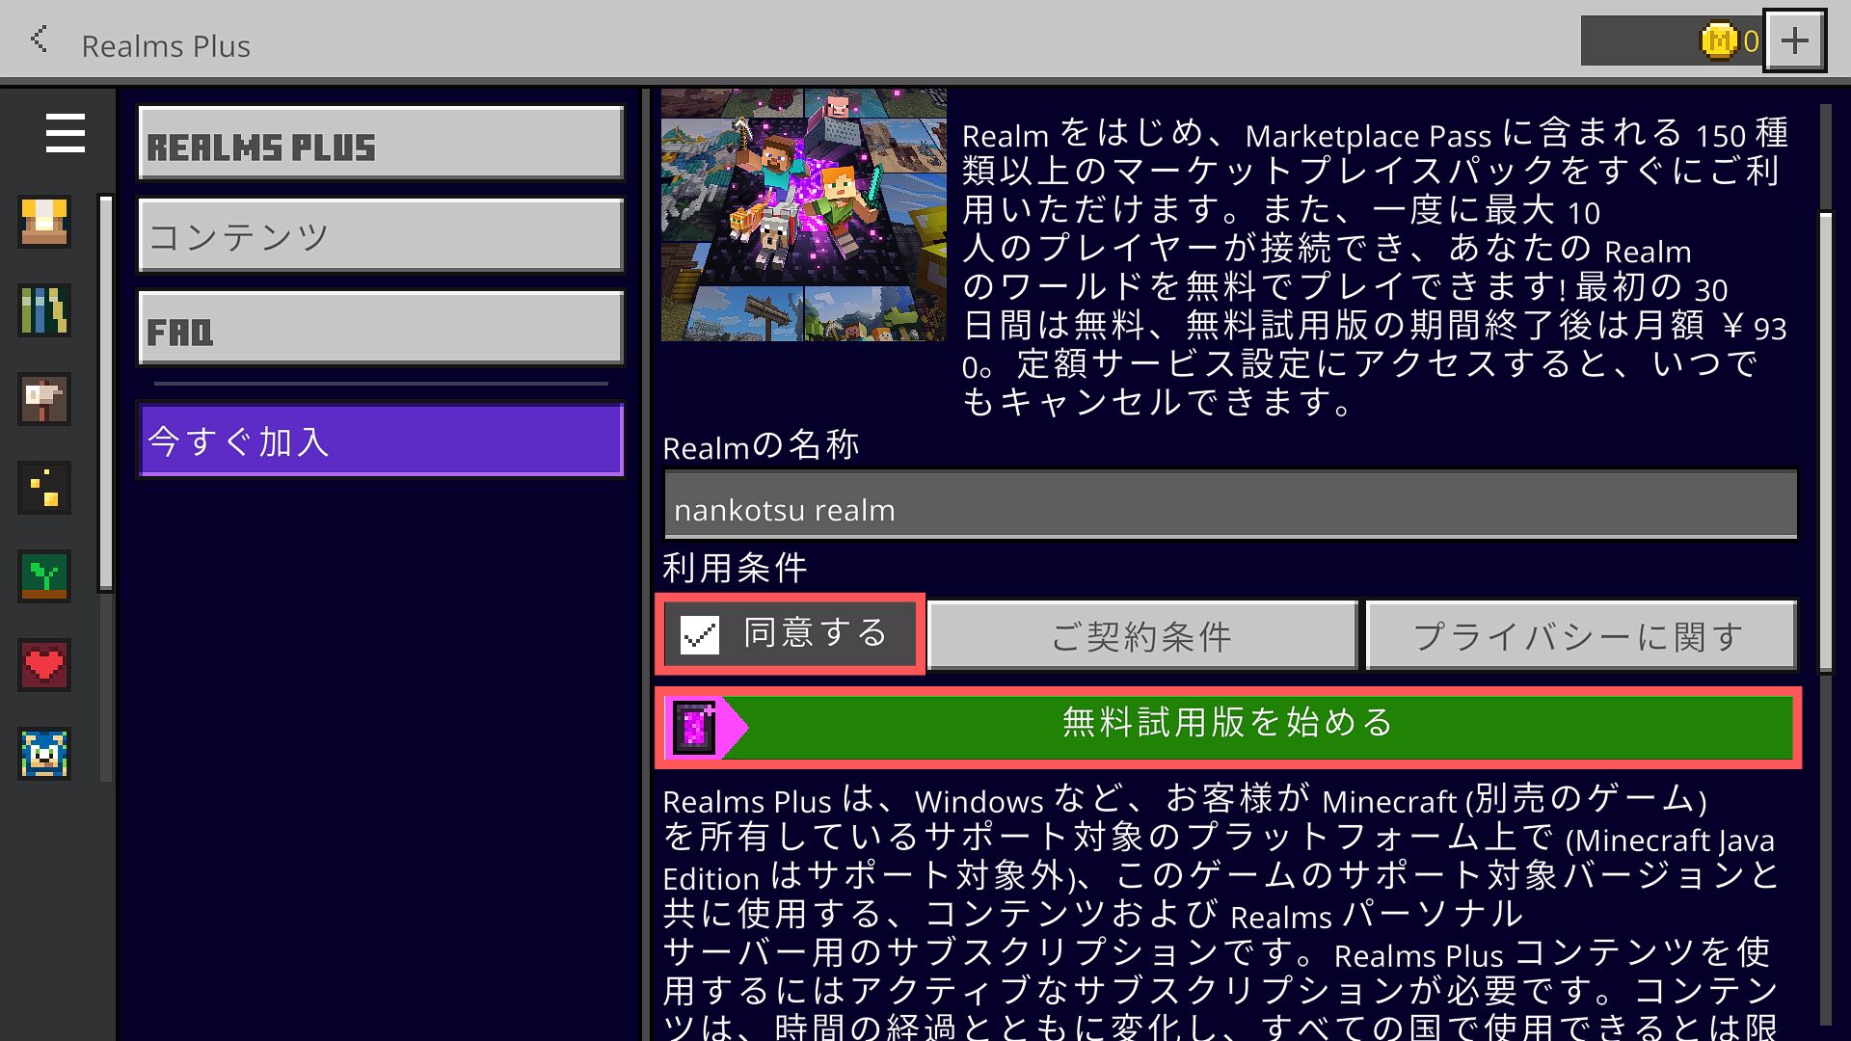Open the ご契約条件 terms button
1851x1041 pixels.
pyautogui.click(x=1142, y=635)
